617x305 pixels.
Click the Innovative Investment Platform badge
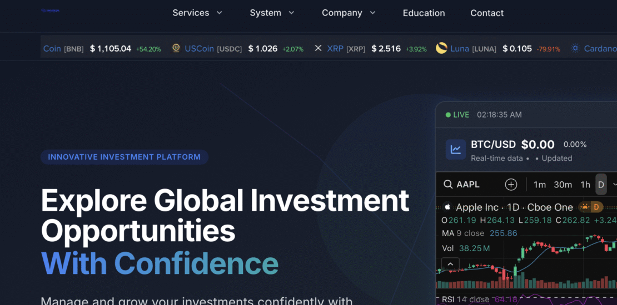point(125,157)
